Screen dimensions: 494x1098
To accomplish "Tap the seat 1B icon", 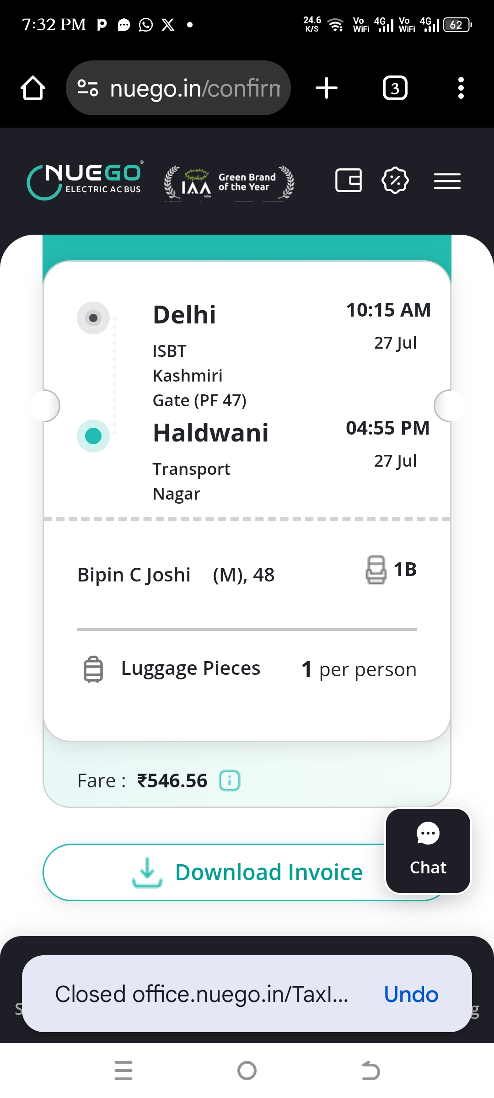I will pyautogui.click(x=376, y=570).
